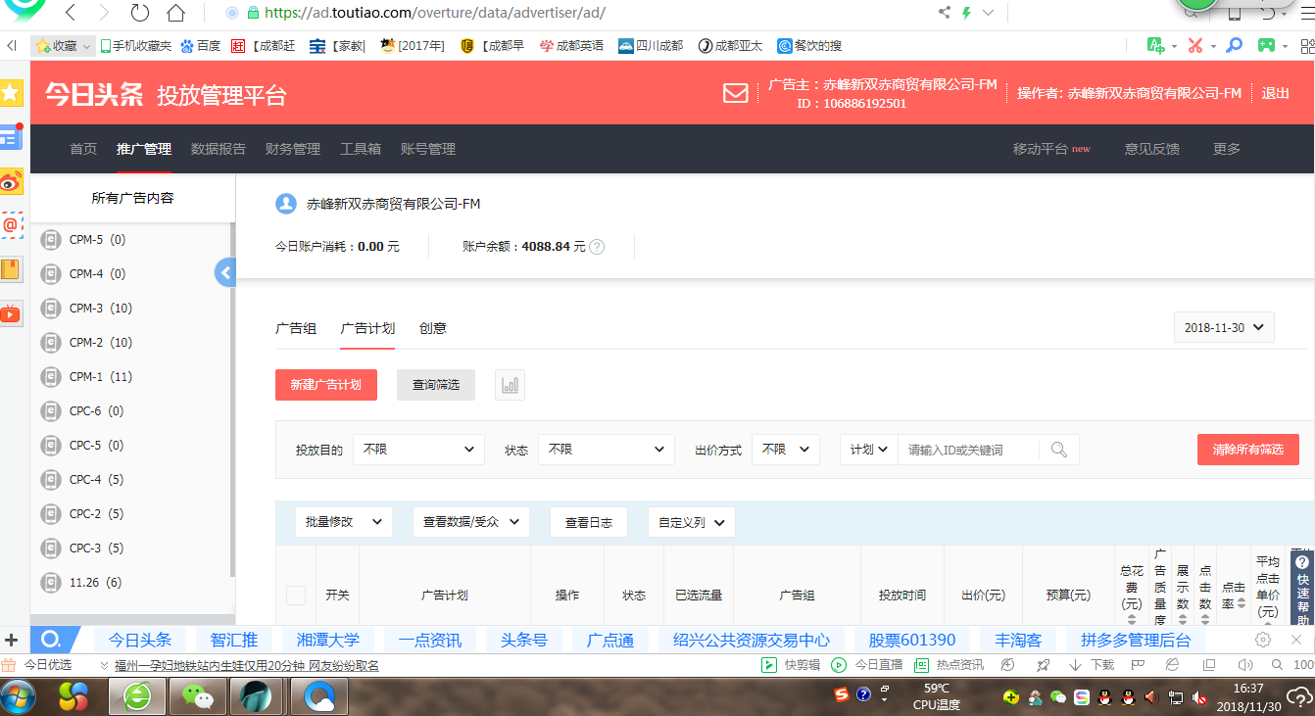Viewport: 1315px width, 716px height.
Task: Open the 投放目的 dropdown
Action: [418, 450]
